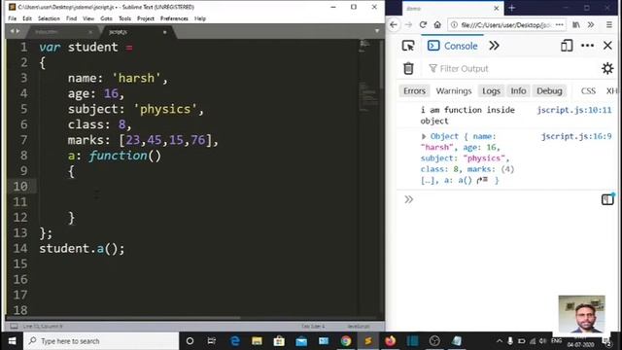
Task: Open the Tools menu in Sublime
Action: (124, 18)
